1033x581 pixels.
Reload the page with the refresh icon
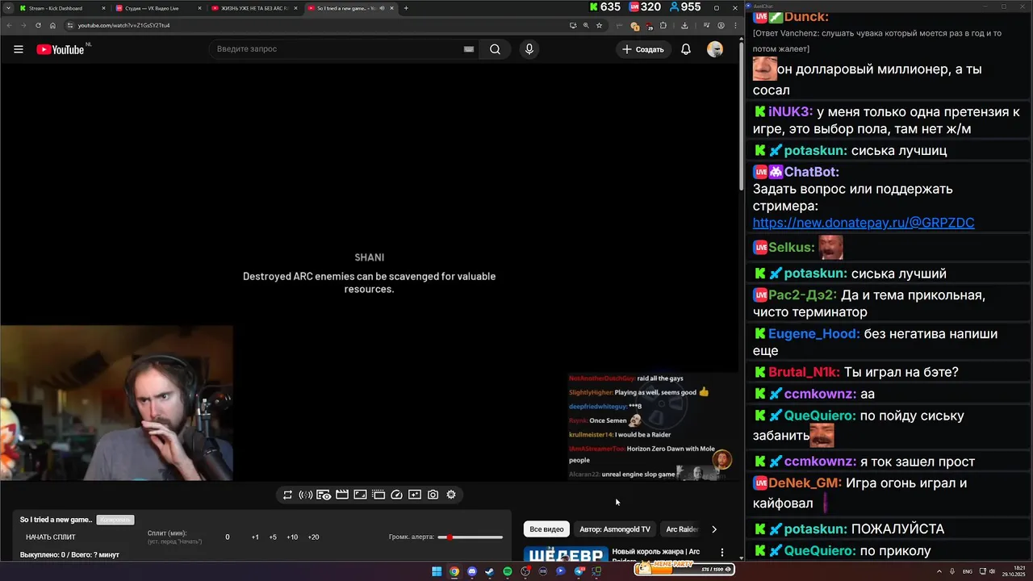(39, 25)
